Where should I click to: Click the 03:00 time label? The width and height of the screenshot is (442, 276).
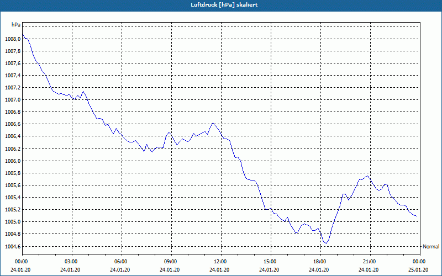point(72,262)
